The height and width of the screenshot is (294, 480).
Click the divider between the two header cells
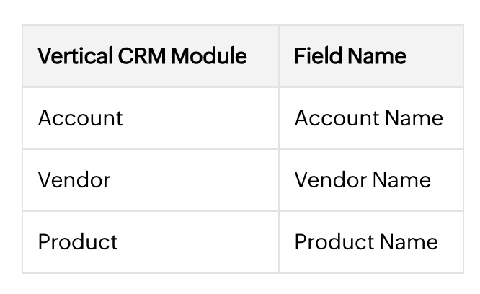[279, 57]
